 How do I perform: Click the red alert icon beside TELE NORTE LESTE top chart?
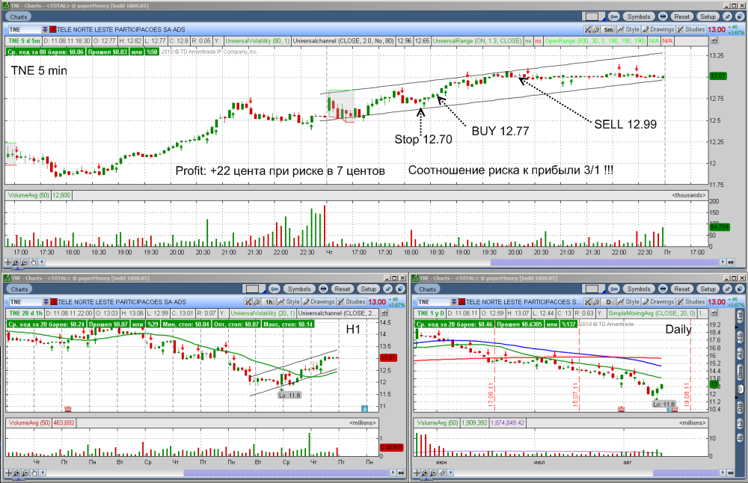pos(53,30)
